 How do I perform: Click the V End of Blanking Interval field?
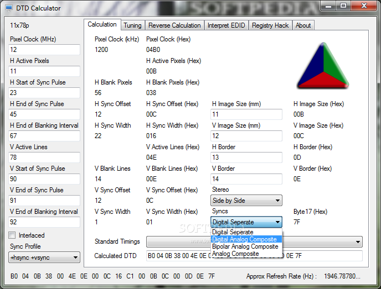click(x=44, y=222)
